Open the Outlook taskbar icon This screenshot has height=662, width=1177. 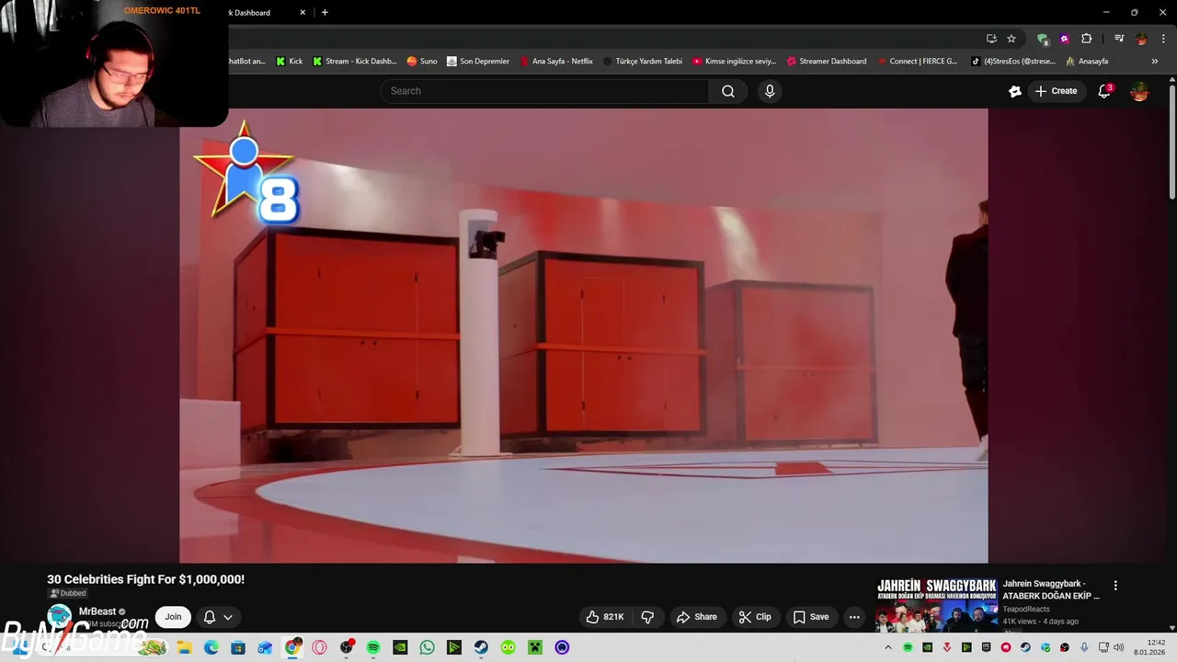coord(265,647)
